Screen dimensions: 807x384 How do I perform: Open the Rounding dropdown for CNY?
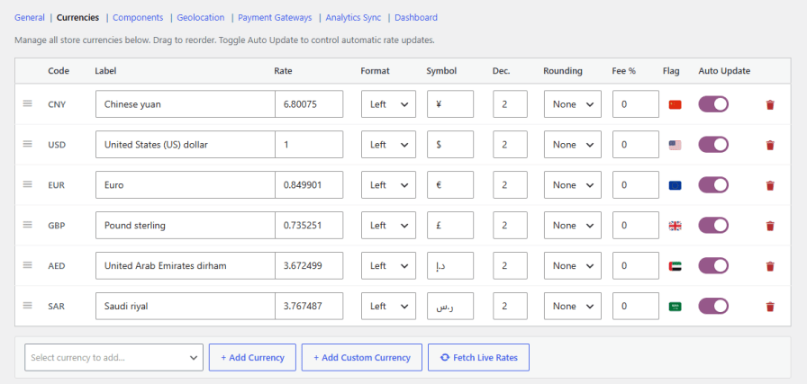(572, 104)
